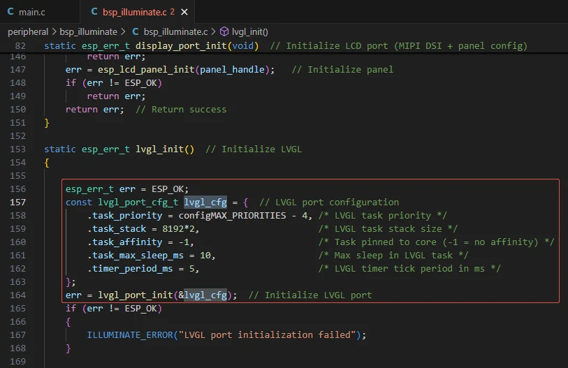Image resolution: width=568 pixels, height=368 pixels.
Task: Click the bsp_illuminate.c file name in breadcrumb
Action: coord(175,31)
